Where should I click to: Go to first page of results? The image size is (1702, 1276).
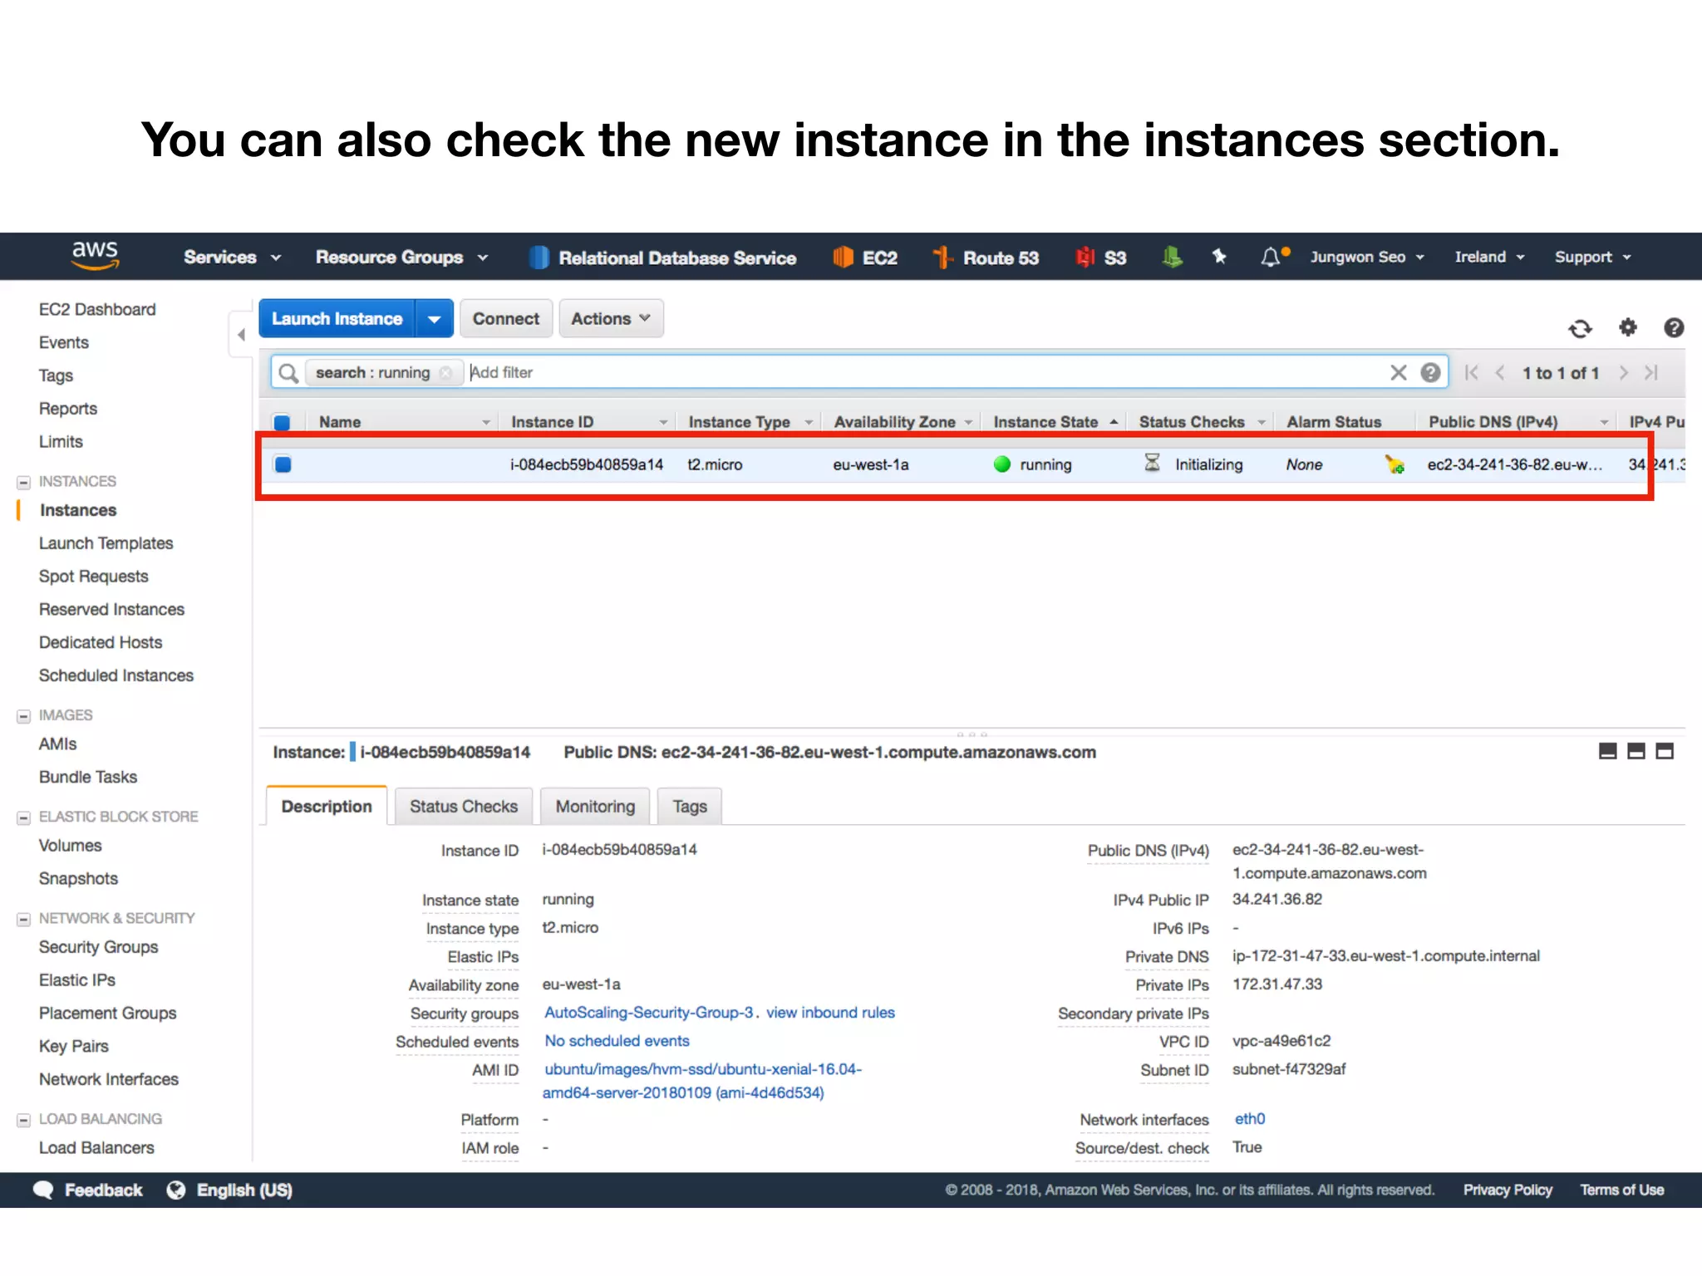1472,373
